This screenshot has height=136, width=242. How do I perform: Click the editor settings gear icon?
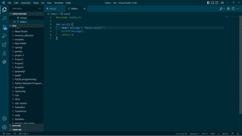click(x=228, y=9)
